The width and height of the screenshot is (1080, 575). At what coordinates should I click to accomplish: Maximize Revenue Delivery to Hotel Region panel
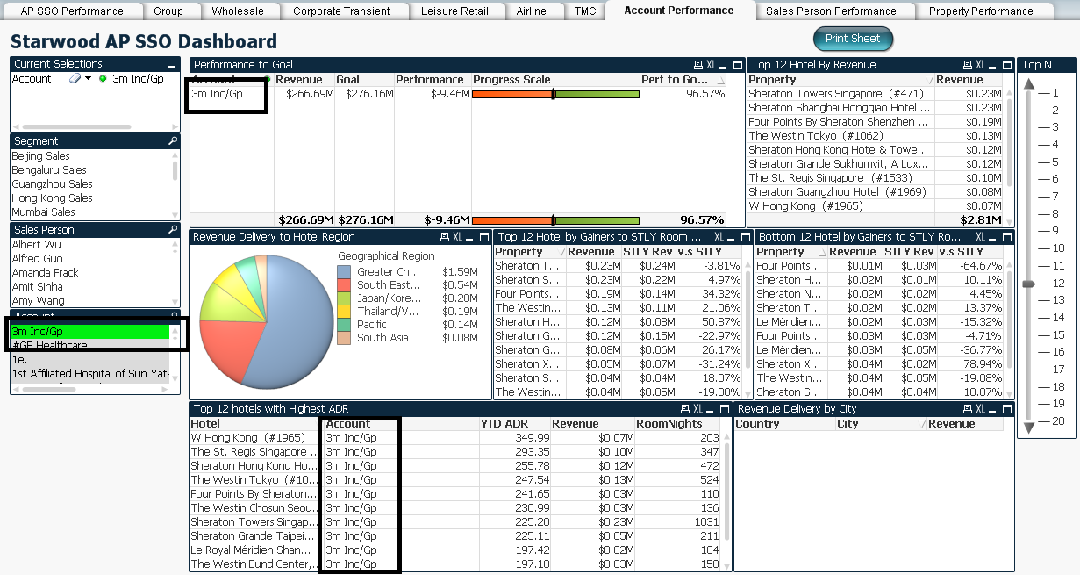[x=483, y=237]
